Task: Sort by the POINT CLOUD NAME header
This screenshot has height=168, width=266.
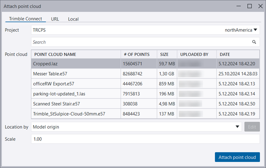Action: (x=76, y=54)
